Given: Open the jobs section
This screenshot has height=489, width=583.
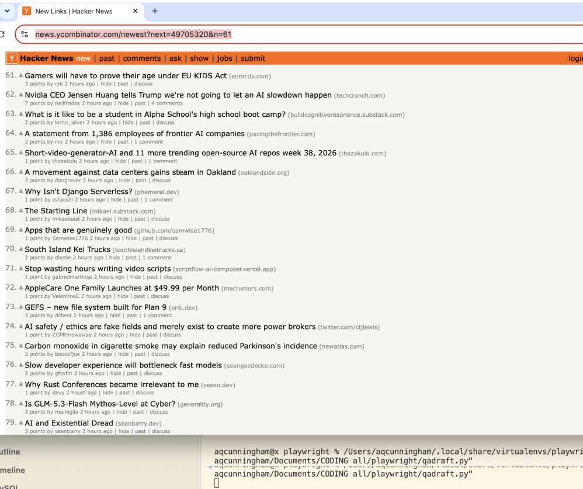Looking at the screenshot, I should pyautogui.click(x=224, y=58).
